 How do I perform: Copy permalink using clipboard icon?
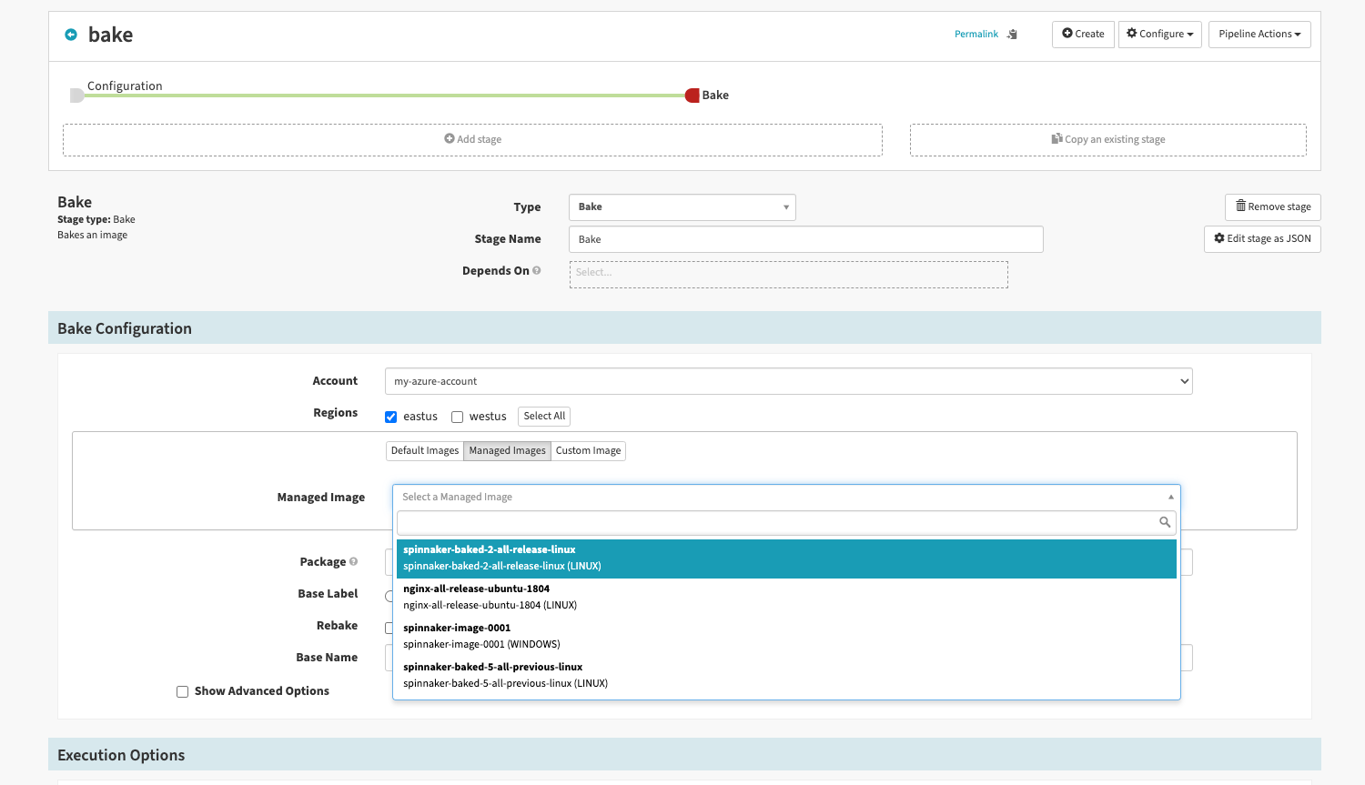click(1012, 35)
